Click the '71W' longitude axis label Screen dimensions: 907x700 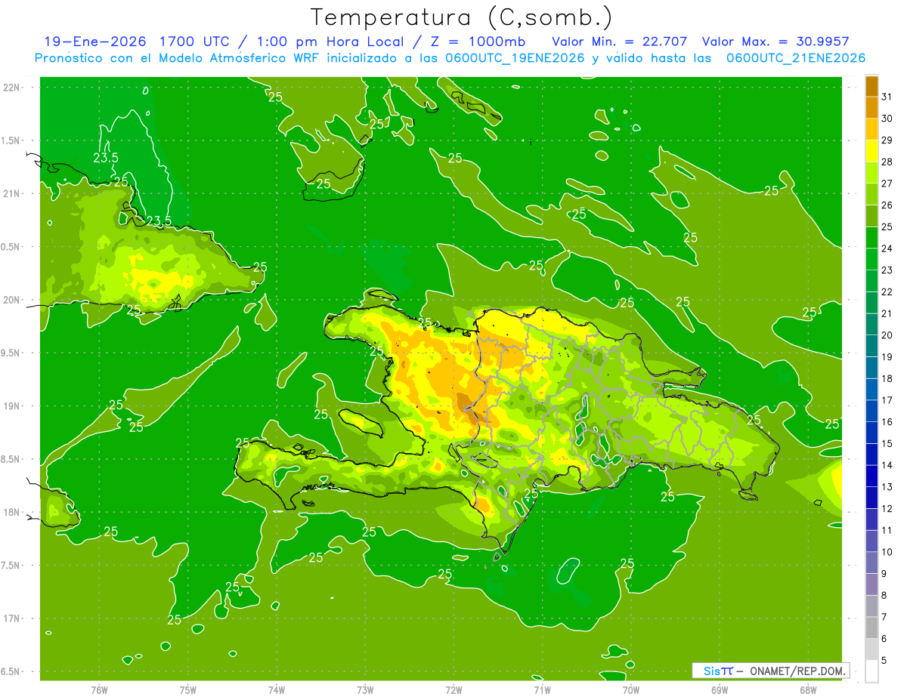coord(542,689)
